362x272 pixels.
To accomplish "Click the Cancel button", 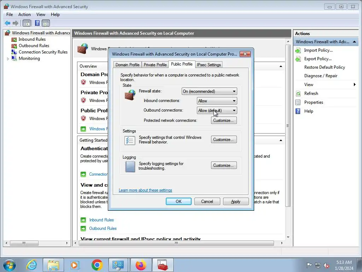I will click(207, 202).
